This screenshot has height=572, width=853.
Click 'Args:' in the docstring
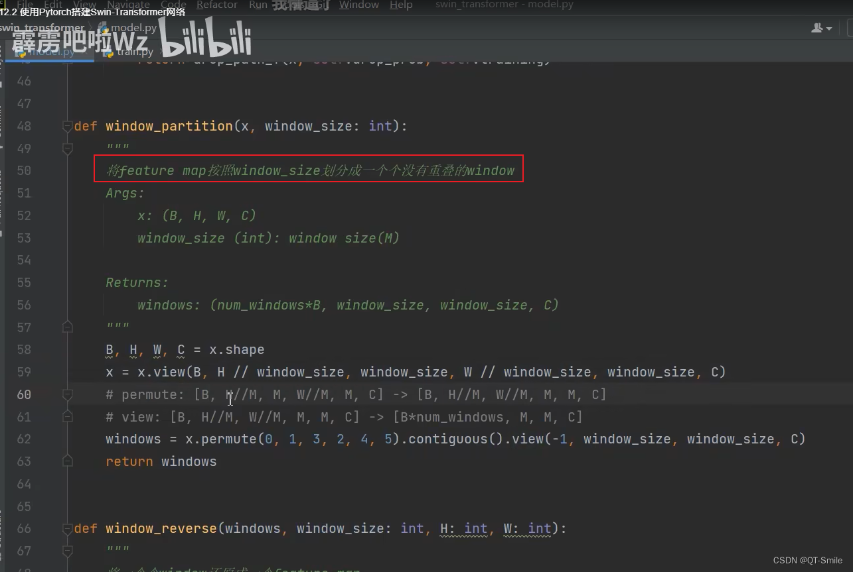[x=125, y=193]
